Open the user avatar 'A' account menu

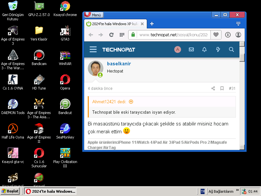pos(177,50)
